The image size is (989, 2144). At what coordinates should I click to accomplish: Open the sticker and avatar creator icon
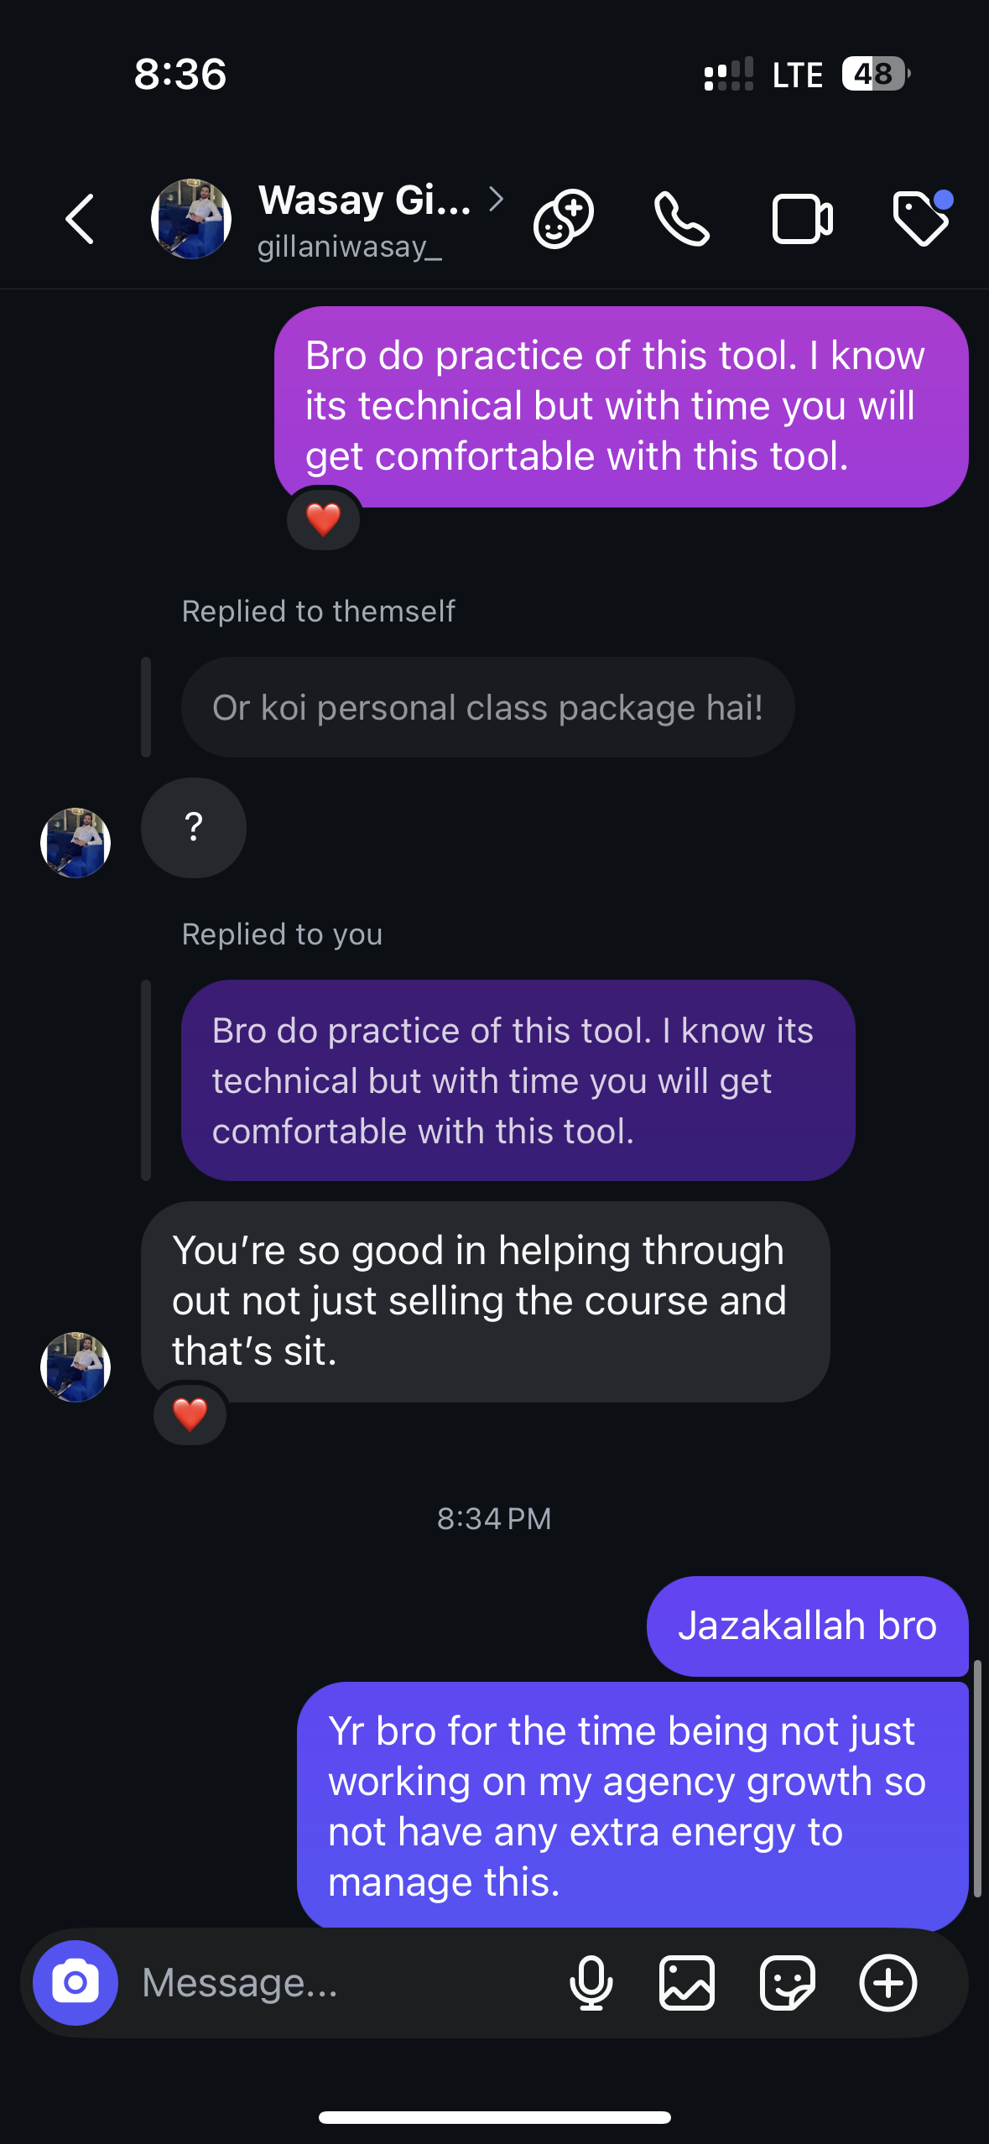click(x=564, y=220)
